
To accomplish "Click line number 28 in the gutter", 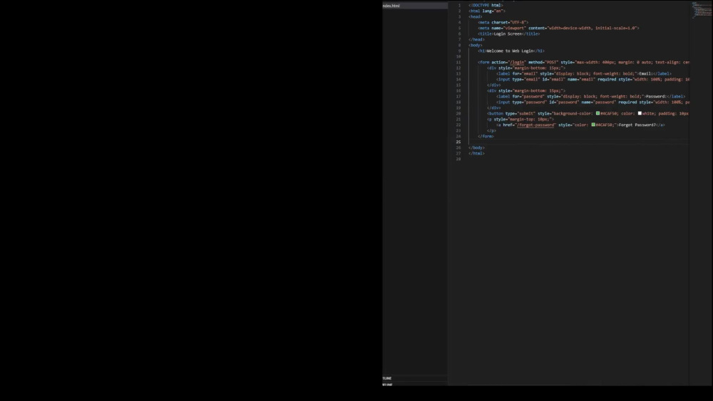I will click(458, 159).
